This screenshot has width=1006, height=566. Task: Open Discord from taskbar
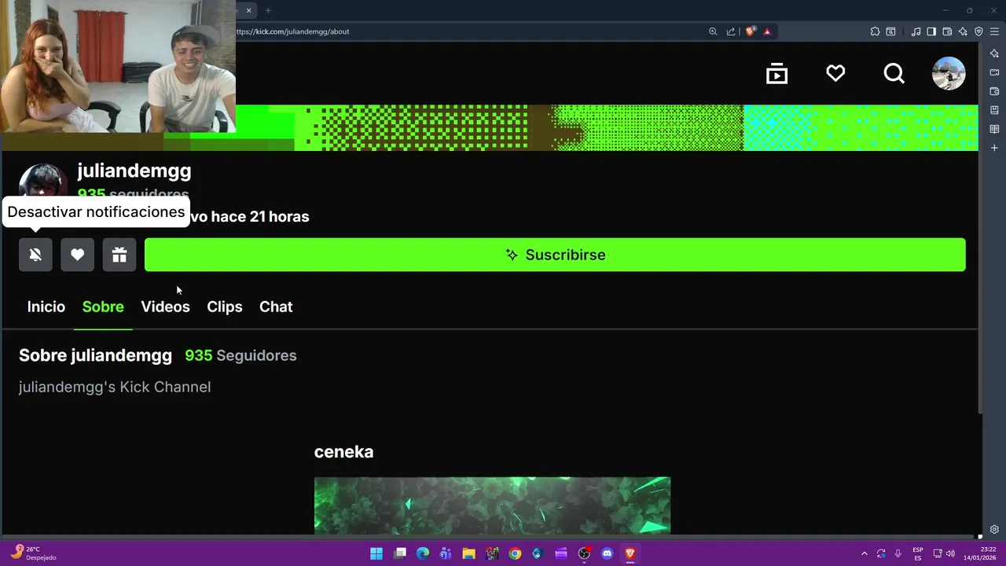(607, 553)
